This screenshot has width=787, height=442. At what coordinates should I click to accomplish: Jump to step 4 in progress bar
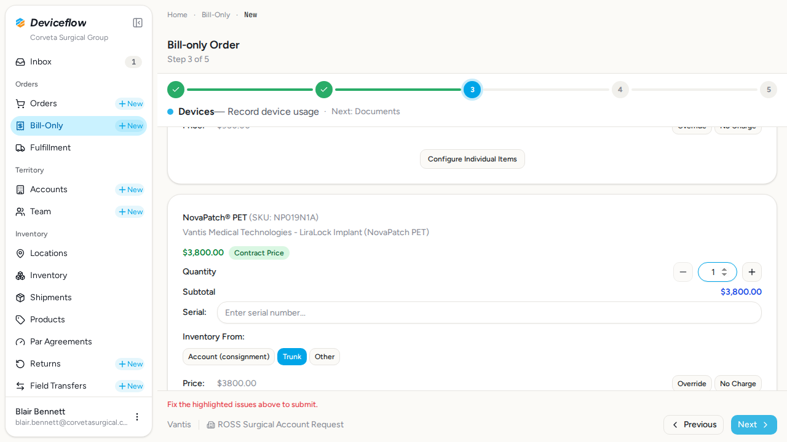(x=620, y=90)
